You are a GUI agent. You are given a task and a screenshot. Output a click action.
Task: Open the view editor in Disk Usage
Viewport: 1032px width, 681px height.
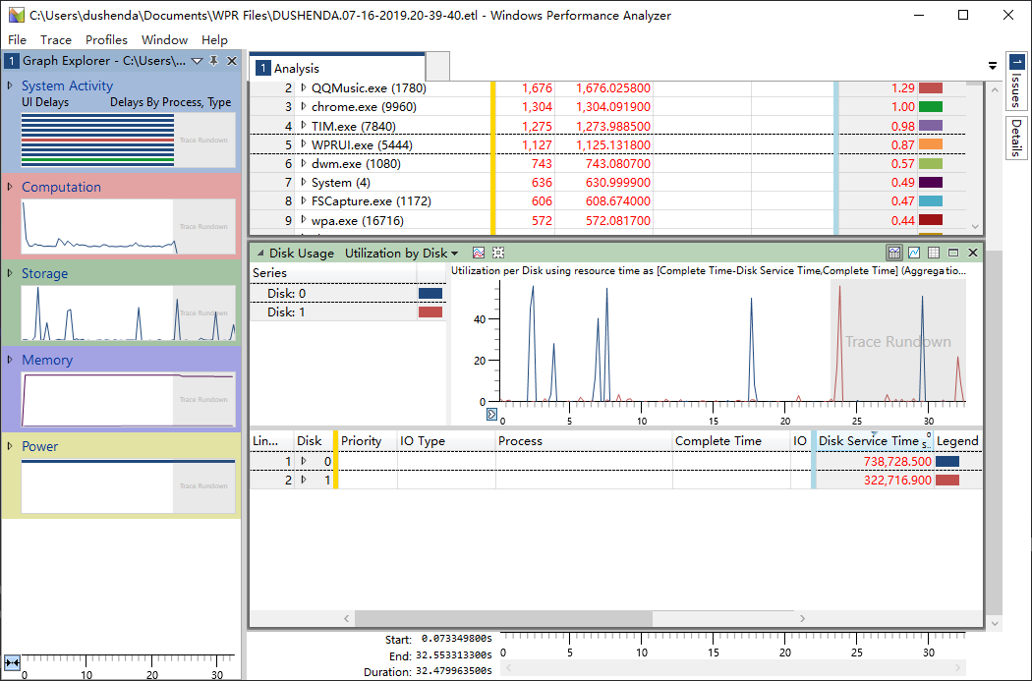pos(479,254)
